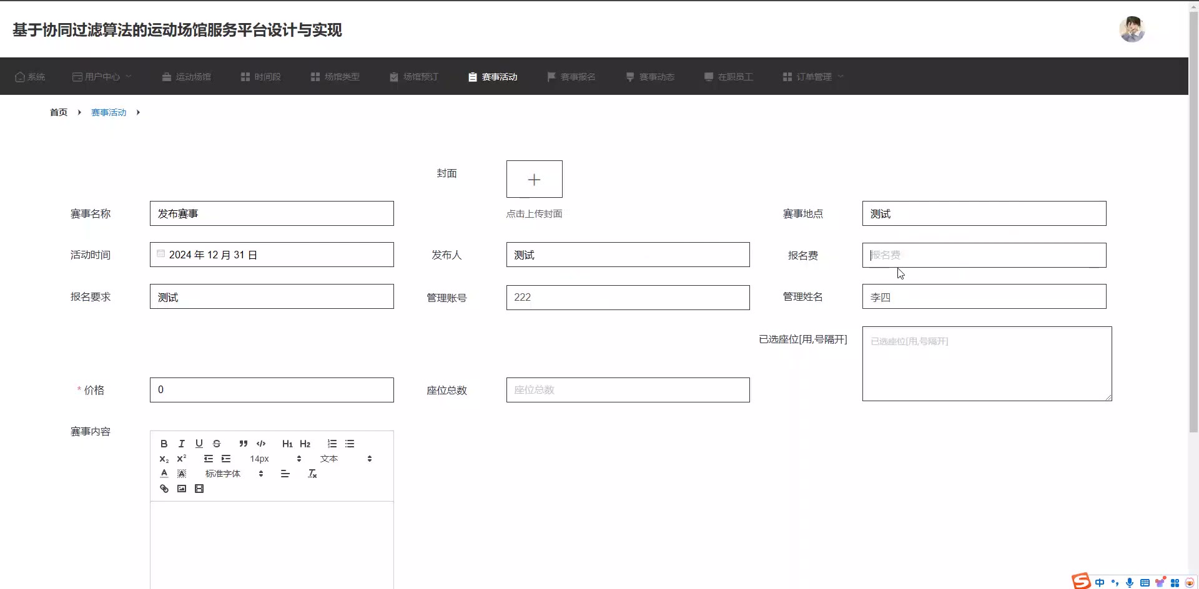Open 赛事动态 menu item
This screenshot has height=589, width=1199.
649,77
